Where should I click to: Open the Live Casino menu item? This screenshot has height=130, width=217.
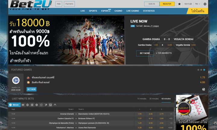point(133,11)
